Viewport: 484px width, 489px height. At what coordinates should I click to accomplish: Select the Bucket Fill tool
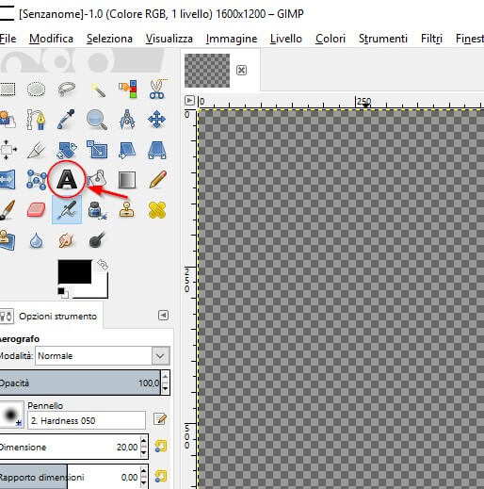(x=97, y=179)
